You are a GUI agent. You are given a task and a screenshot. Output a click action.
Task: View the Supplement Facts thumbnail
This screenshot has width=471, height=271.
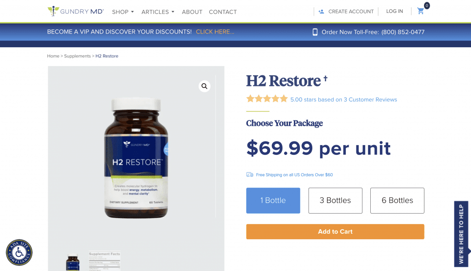[x=104, y=261]
